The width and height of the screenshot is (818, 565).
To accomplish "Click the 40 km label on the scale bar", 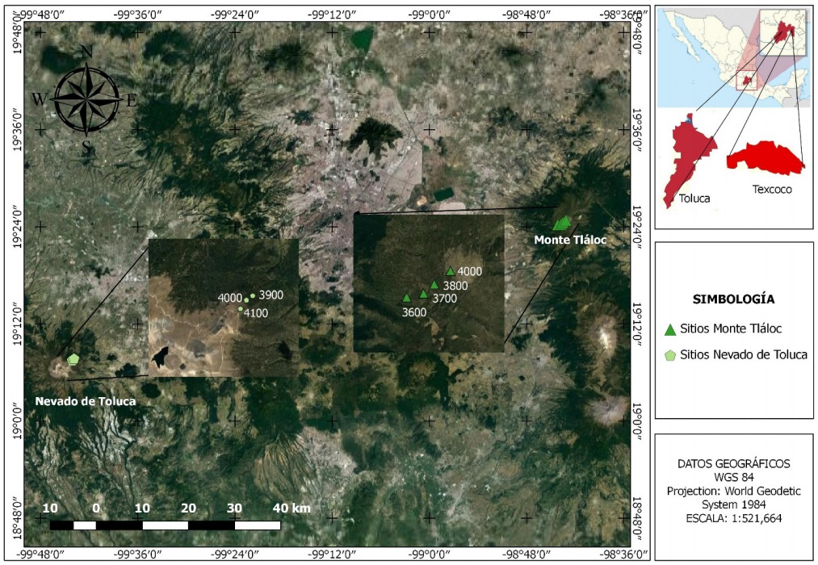I will coord(291,508).
